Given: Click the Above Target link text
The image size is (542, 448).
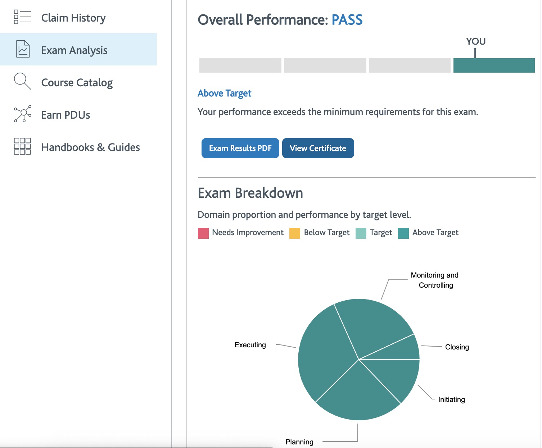Looking at the screenshot, I should pyautogui.click(x=225, y=93).
